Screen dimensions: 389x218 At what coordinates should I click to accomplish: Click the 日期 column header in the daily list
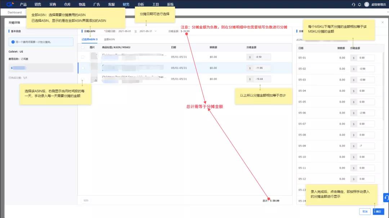pos(301,48)
